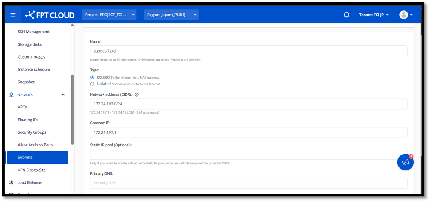This screenshot has height=202, width=430.
Task: Navigate to VPN Site-to-Site
Action: click(x=32, y=170)
